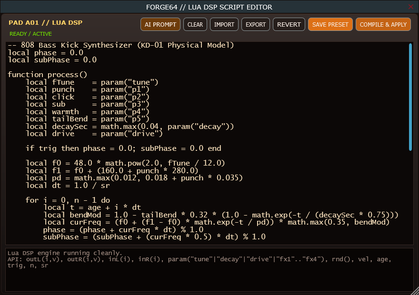Viewport: 419px width, 295px height.
Task: Click the SAVE PRESET button
Action: point(330,25)
